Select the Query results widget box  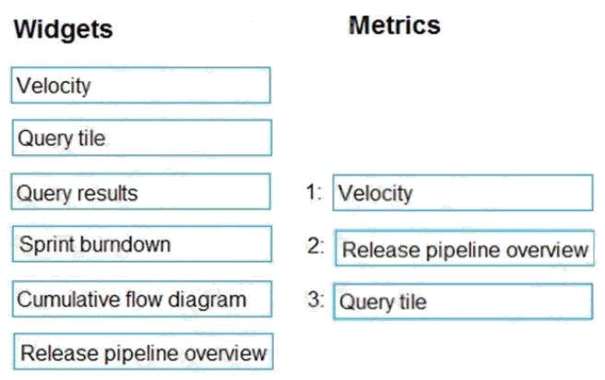click(141, 192)
